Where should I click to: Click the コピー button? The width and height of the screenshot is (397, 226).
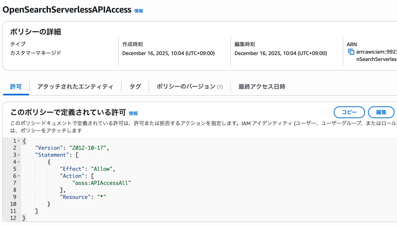(x=349, y=112)
